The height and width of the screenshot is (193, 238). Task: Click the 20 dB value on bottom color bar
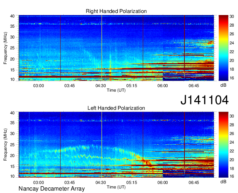[x=232, y=160]
